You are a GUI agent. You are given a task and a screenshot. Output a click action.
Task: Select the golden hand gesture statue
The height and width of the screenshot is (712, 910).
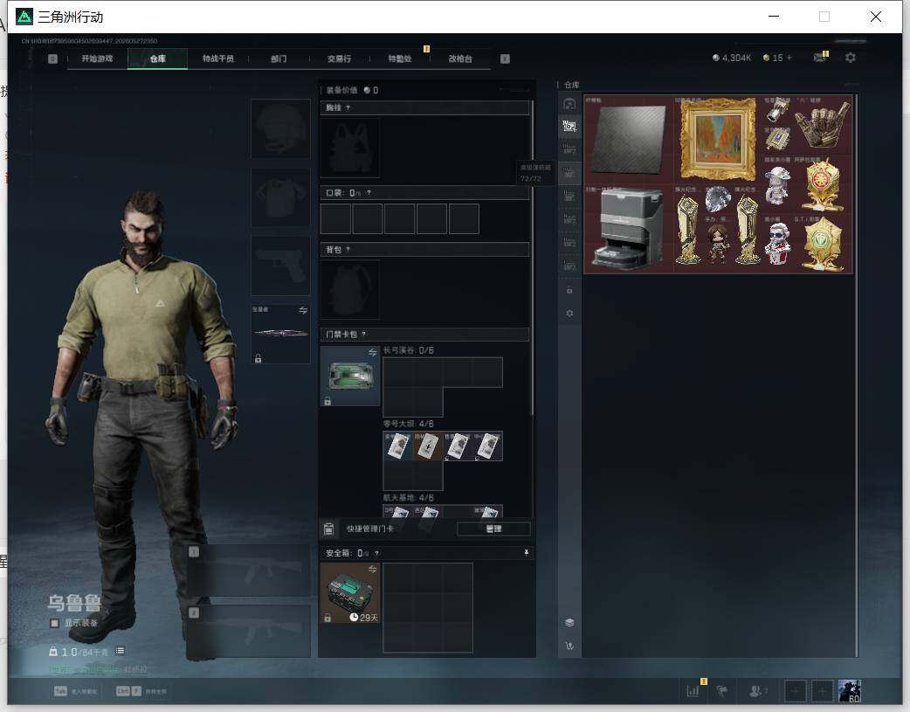(823, 125)
